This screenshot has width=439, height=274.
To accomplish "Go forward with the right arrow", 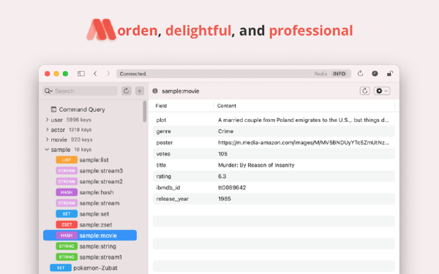I will tap(108, 74).
